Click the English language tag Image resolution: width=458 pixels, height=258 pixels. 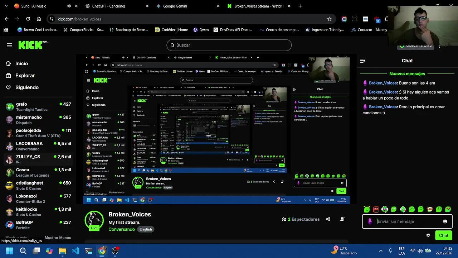146,229
